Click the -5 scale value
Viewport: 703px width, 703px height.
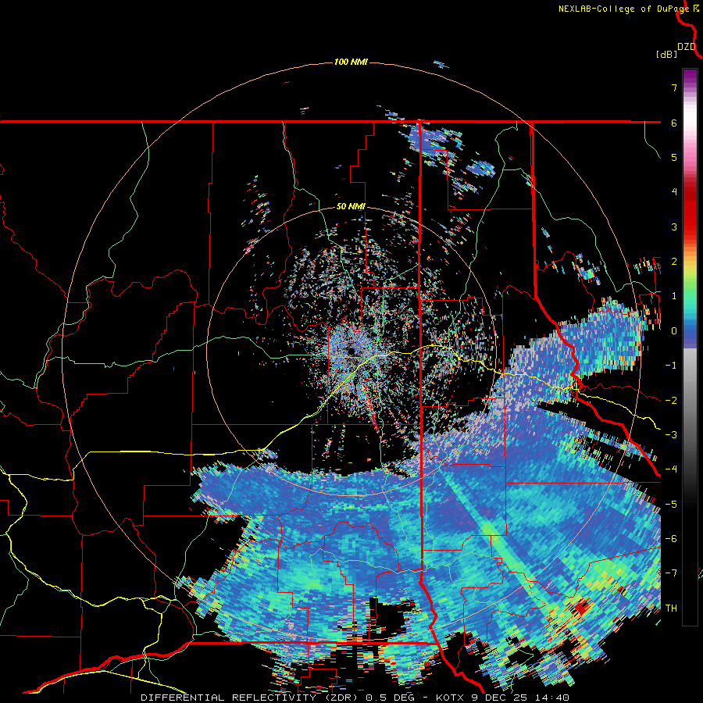tap(671, 505)
